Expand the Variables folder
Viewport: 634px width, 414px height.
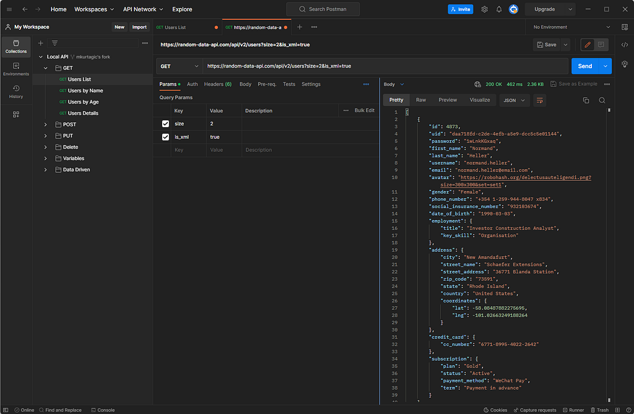(45, 159)
